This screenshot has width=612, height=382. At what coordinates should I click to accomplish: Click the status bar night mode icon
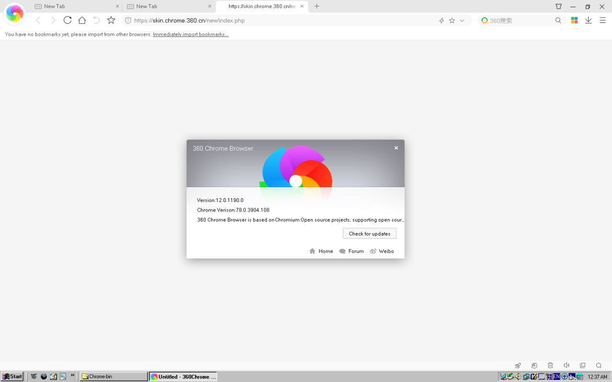[x=534, y=365]
